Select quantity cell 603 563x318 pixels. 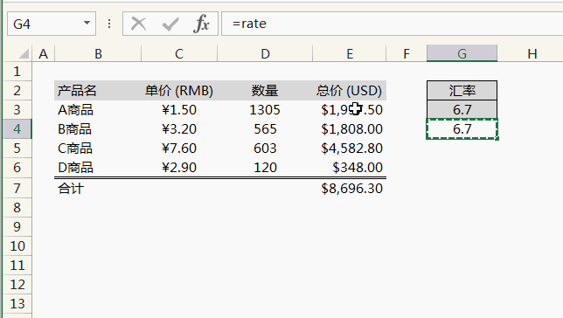265,149
